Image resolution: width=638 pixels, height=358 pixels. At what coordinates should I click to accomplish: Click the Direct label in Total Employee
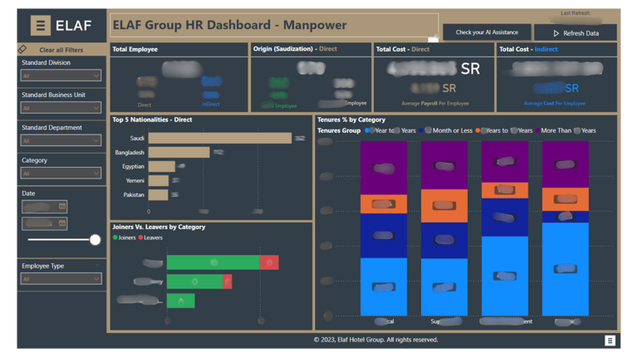tap(145, 105)
